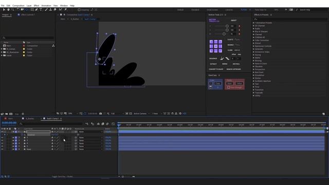The height and width of the screenshot is (185, 329).
Task: Click the ascending Sequence stairs icon
Action: [x=222, y=59]
